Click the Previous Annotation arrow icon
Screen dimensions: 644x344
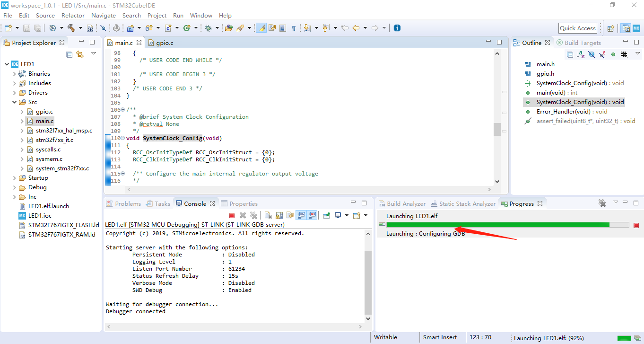pos(325,28)
